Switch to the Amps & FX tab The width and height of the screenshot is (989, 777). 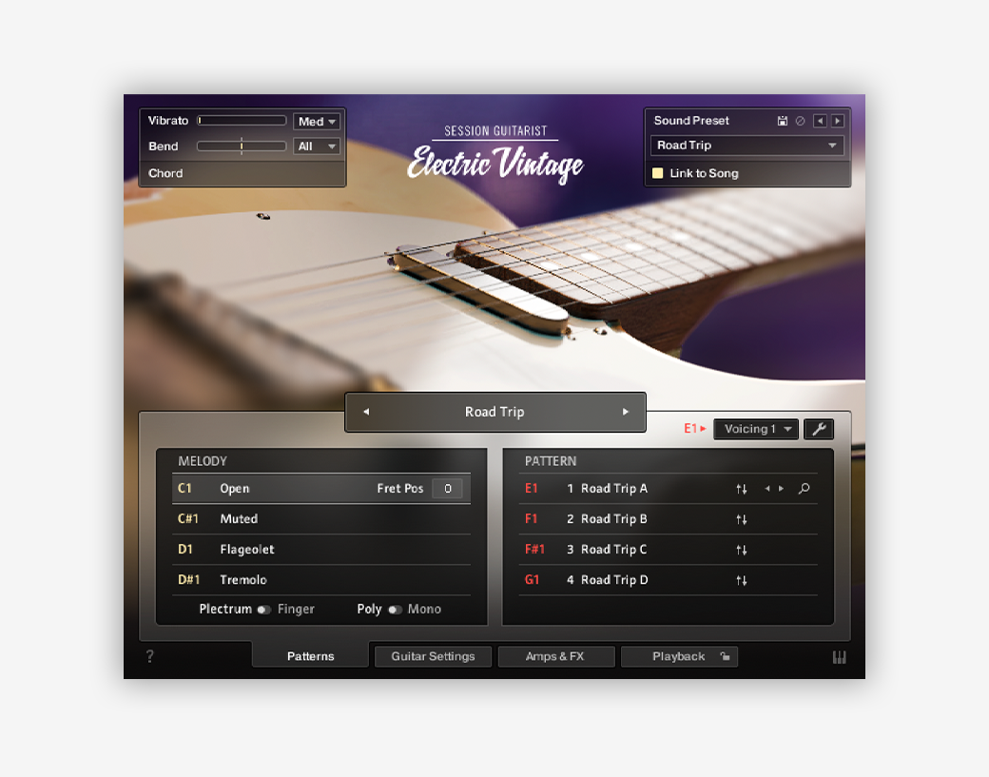click(x=555, y=656)
